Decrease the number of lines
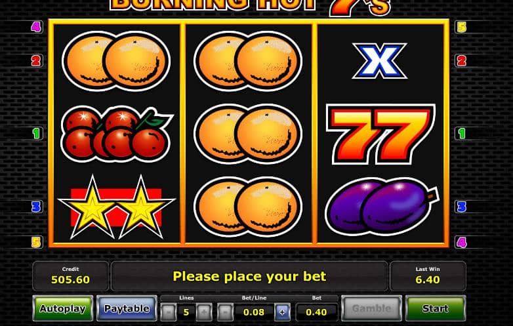 coord(169,312)
